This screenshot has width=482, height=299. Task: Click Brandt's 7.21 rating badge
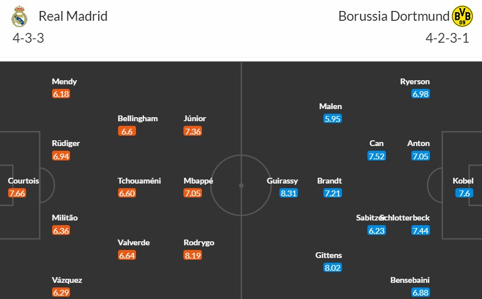(333, 193)
